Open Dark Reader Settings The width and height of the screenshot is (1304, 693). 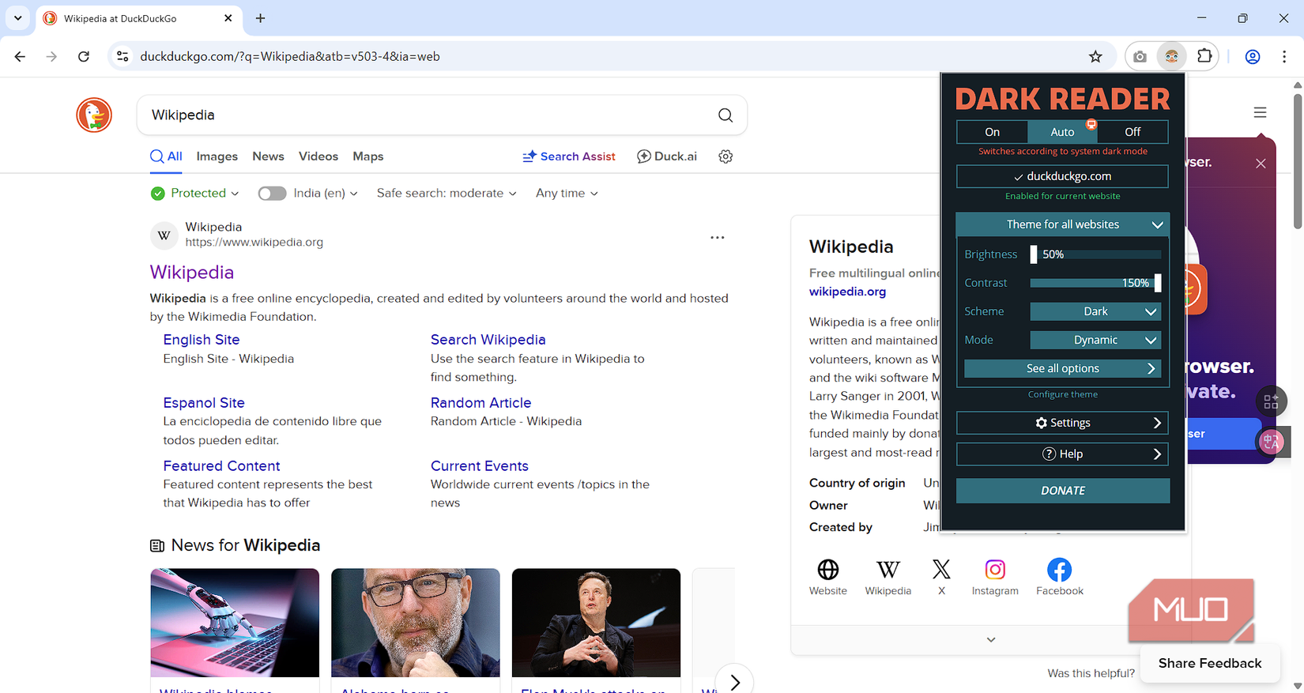(1062, 423)
